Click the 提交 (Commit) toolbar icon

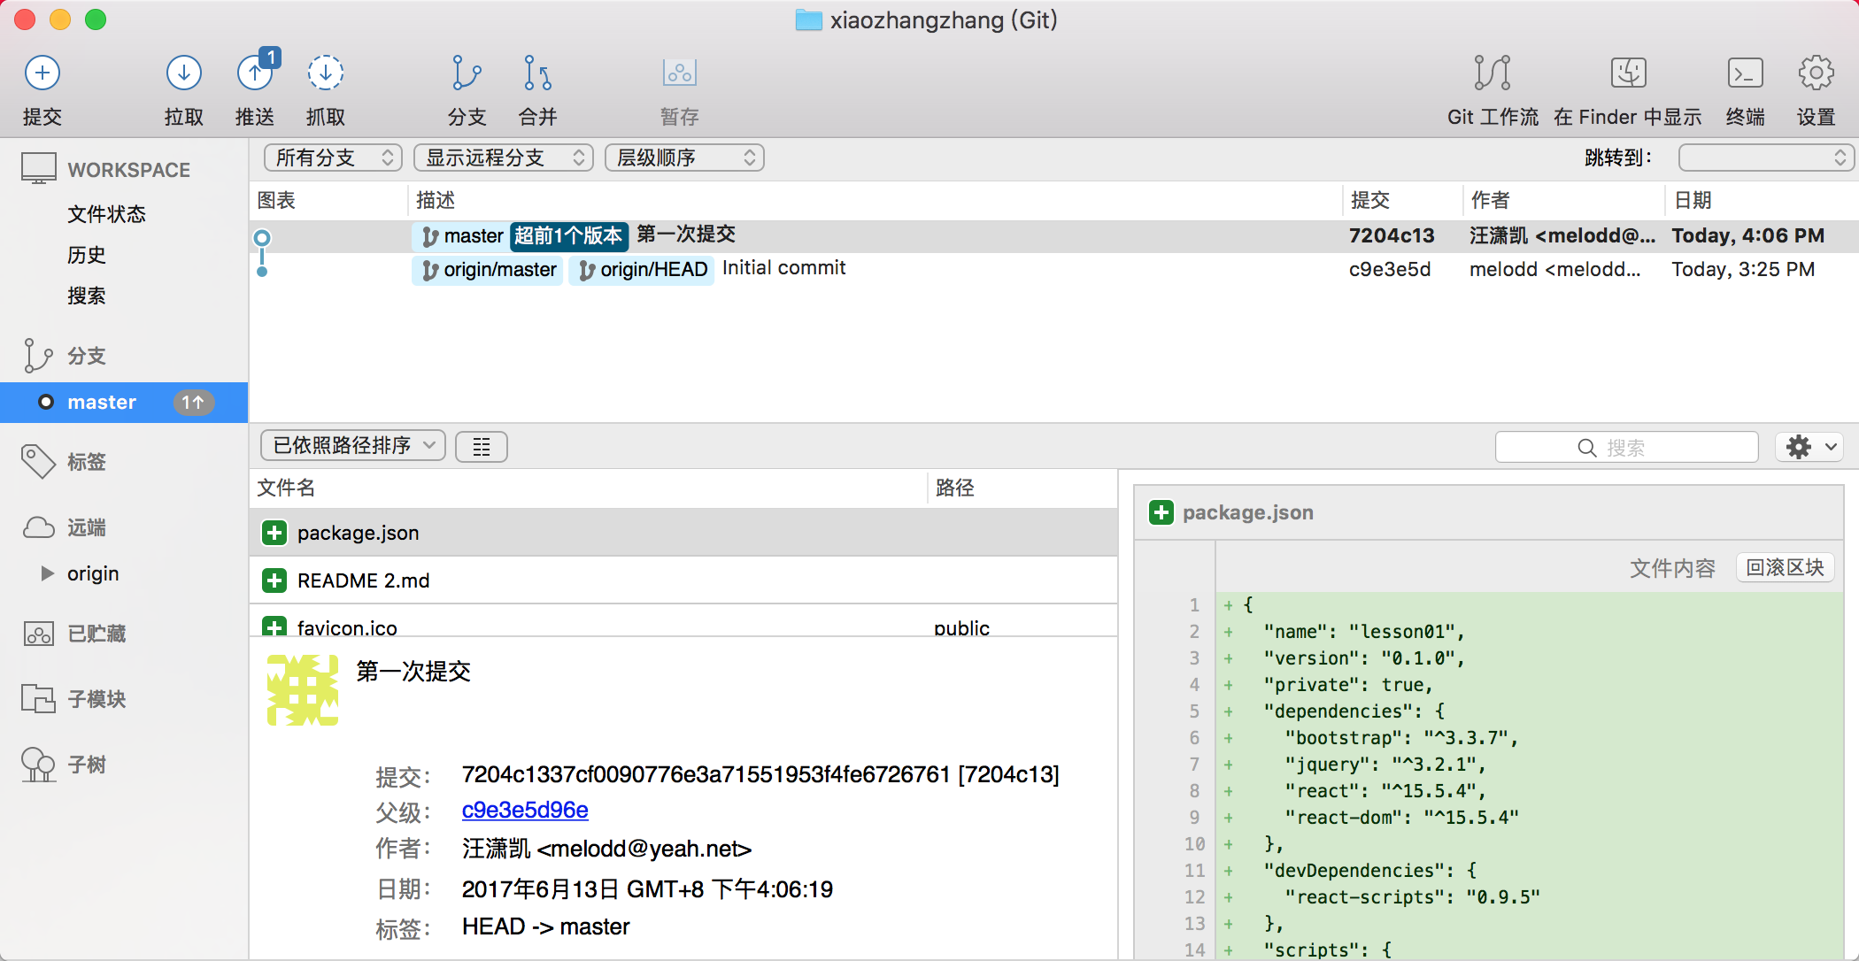[x=42, y=73]
